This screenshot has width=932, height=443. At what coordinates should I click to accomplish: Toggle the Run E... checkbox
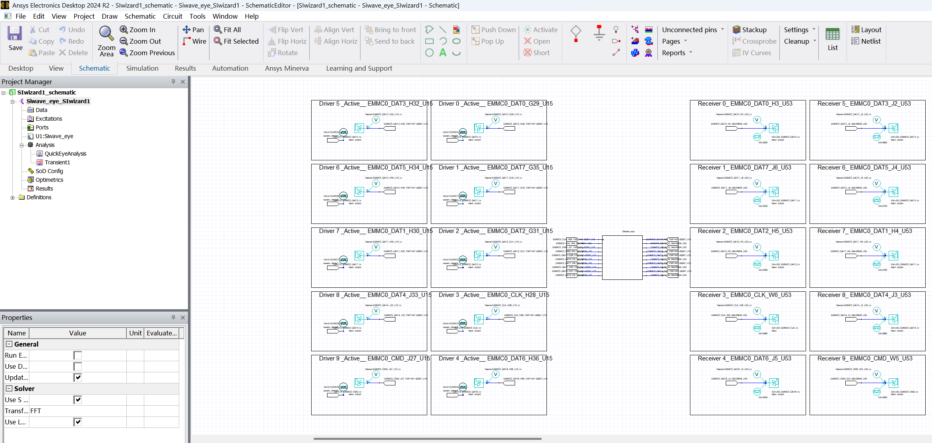(78, 355)
